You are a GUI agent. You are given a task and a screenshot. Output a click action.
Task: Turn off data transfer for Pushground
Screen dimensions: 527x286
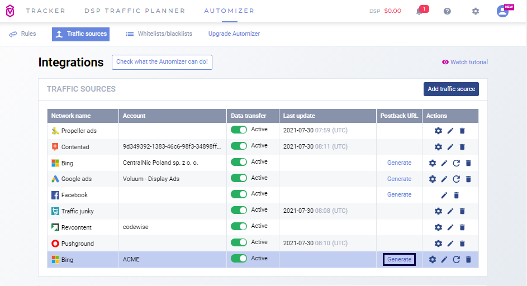(239, 242)
